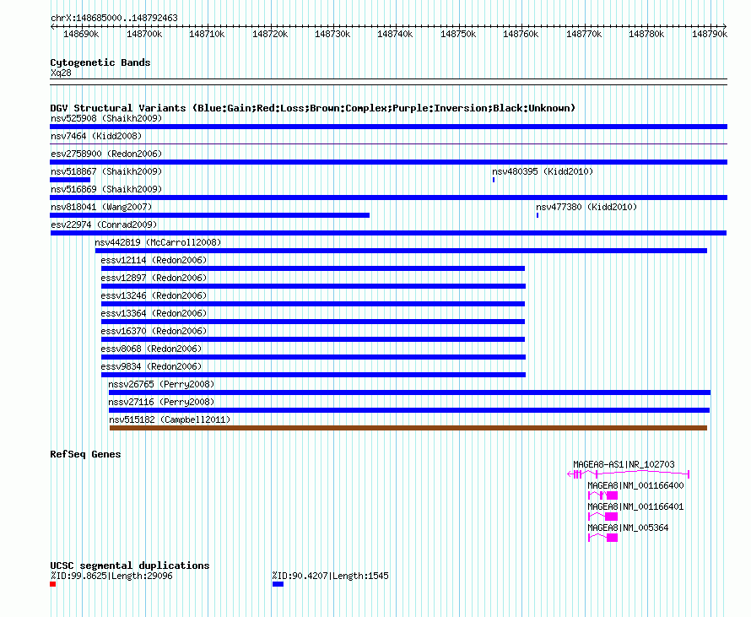
Task: Click the nsv818041 (Wang2007) label
Action: 101,207
